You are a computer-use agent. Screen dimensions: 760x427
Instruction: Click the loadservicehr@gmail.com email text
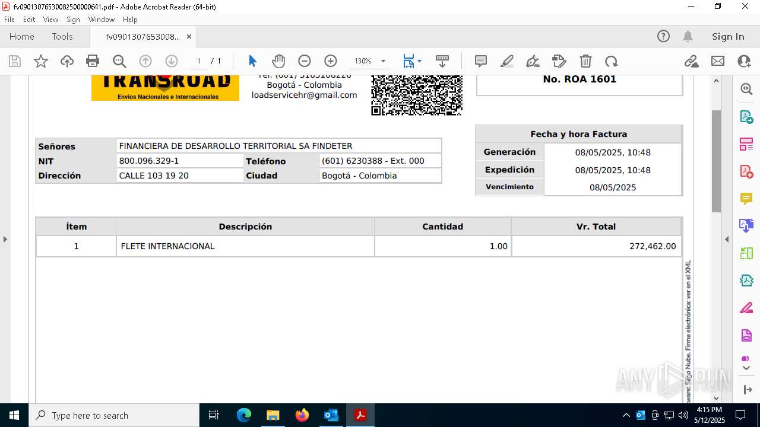coord(305,95)
